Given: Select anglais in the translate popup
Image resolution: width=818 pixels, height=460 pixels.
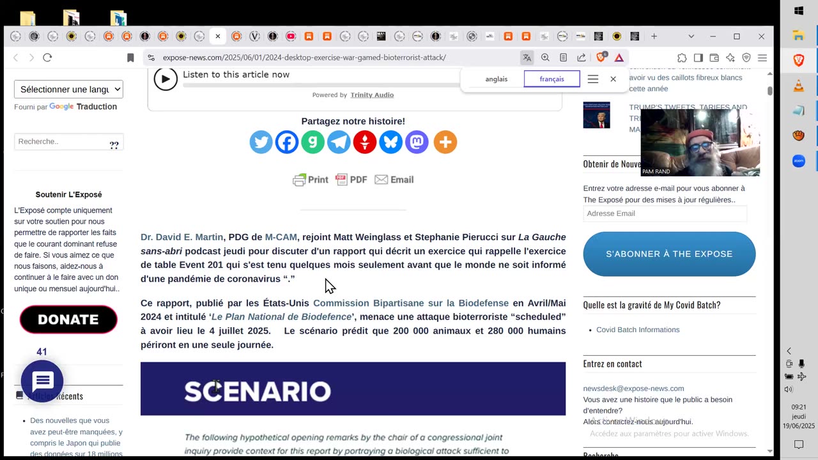Looking at the screenshot, I should point(497,79).
